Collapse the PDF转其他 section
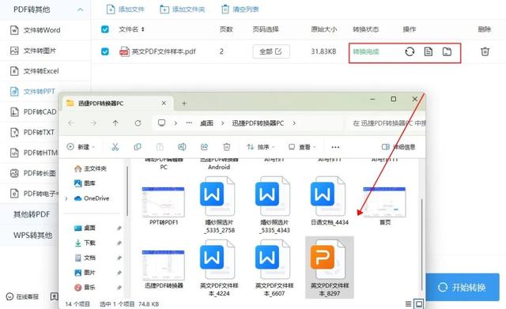Viewport: 506px width, 309px height. tap(80, 9)
